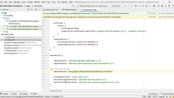The image size is (174, 98).
Task: Click the run gutter arrow beside dependencies
Action: pos(46,55)
